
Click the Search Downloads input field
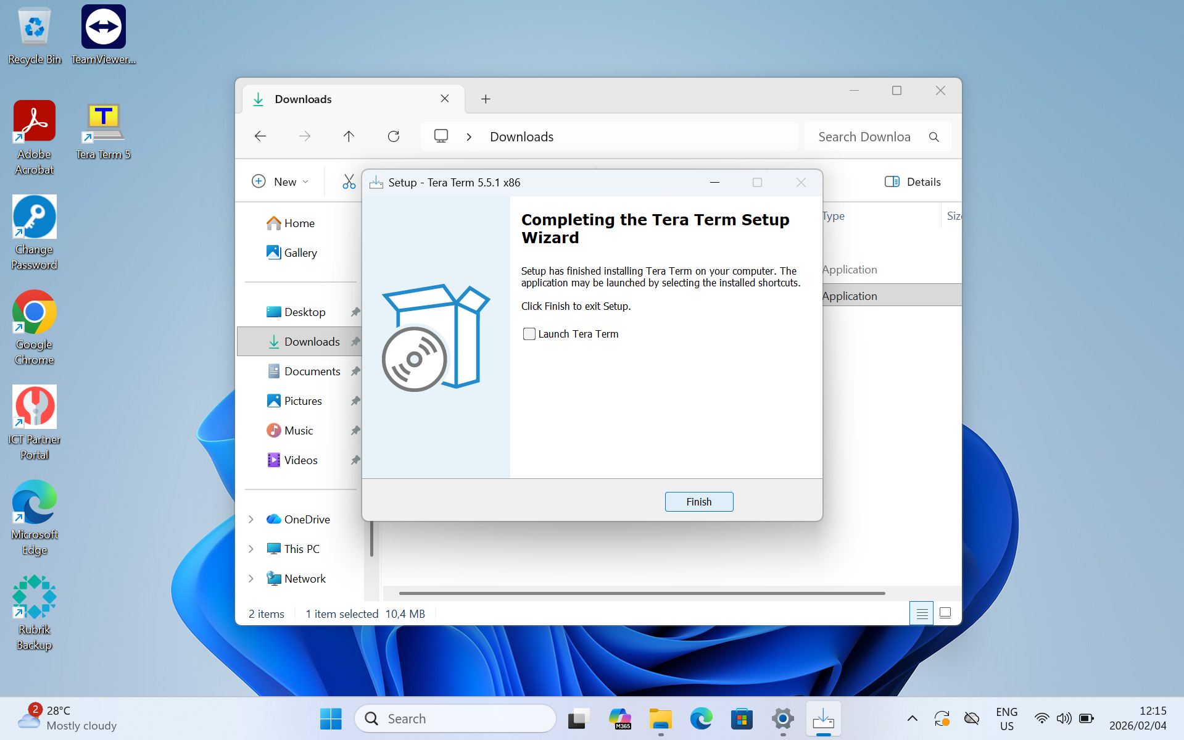864,136
